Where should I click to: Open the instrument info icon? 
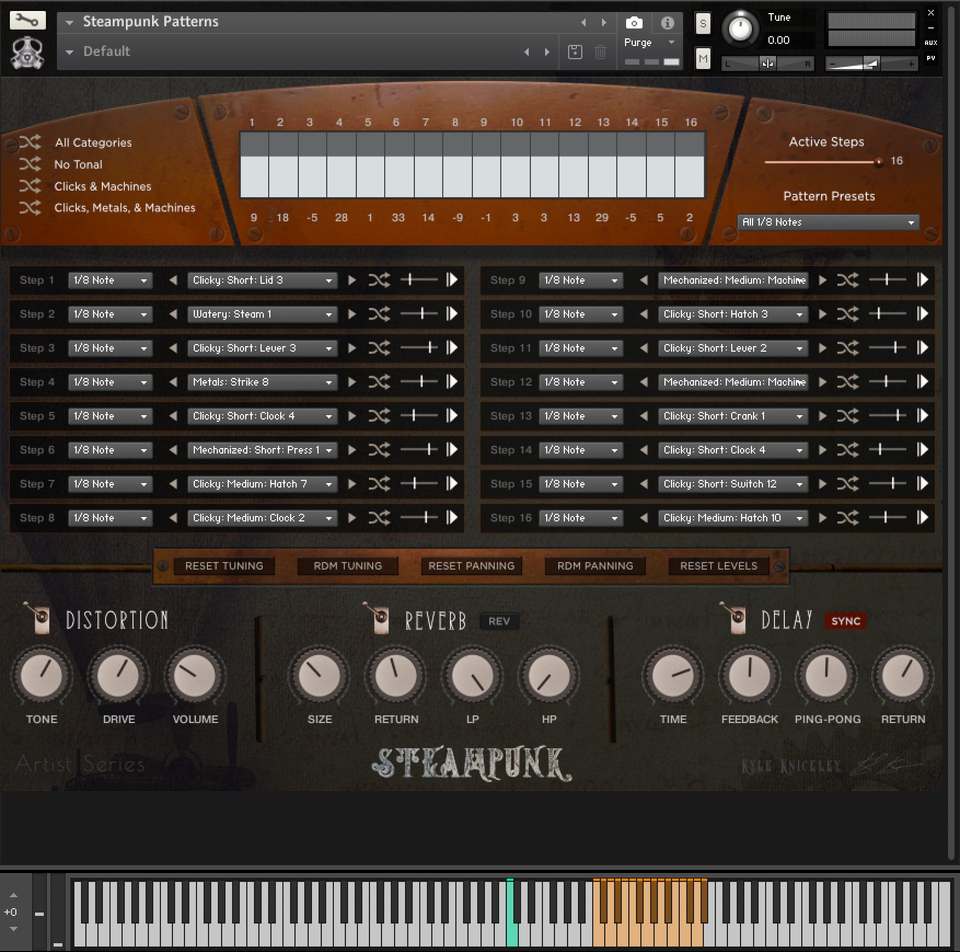pyautogui.click(x=667, y=22)
